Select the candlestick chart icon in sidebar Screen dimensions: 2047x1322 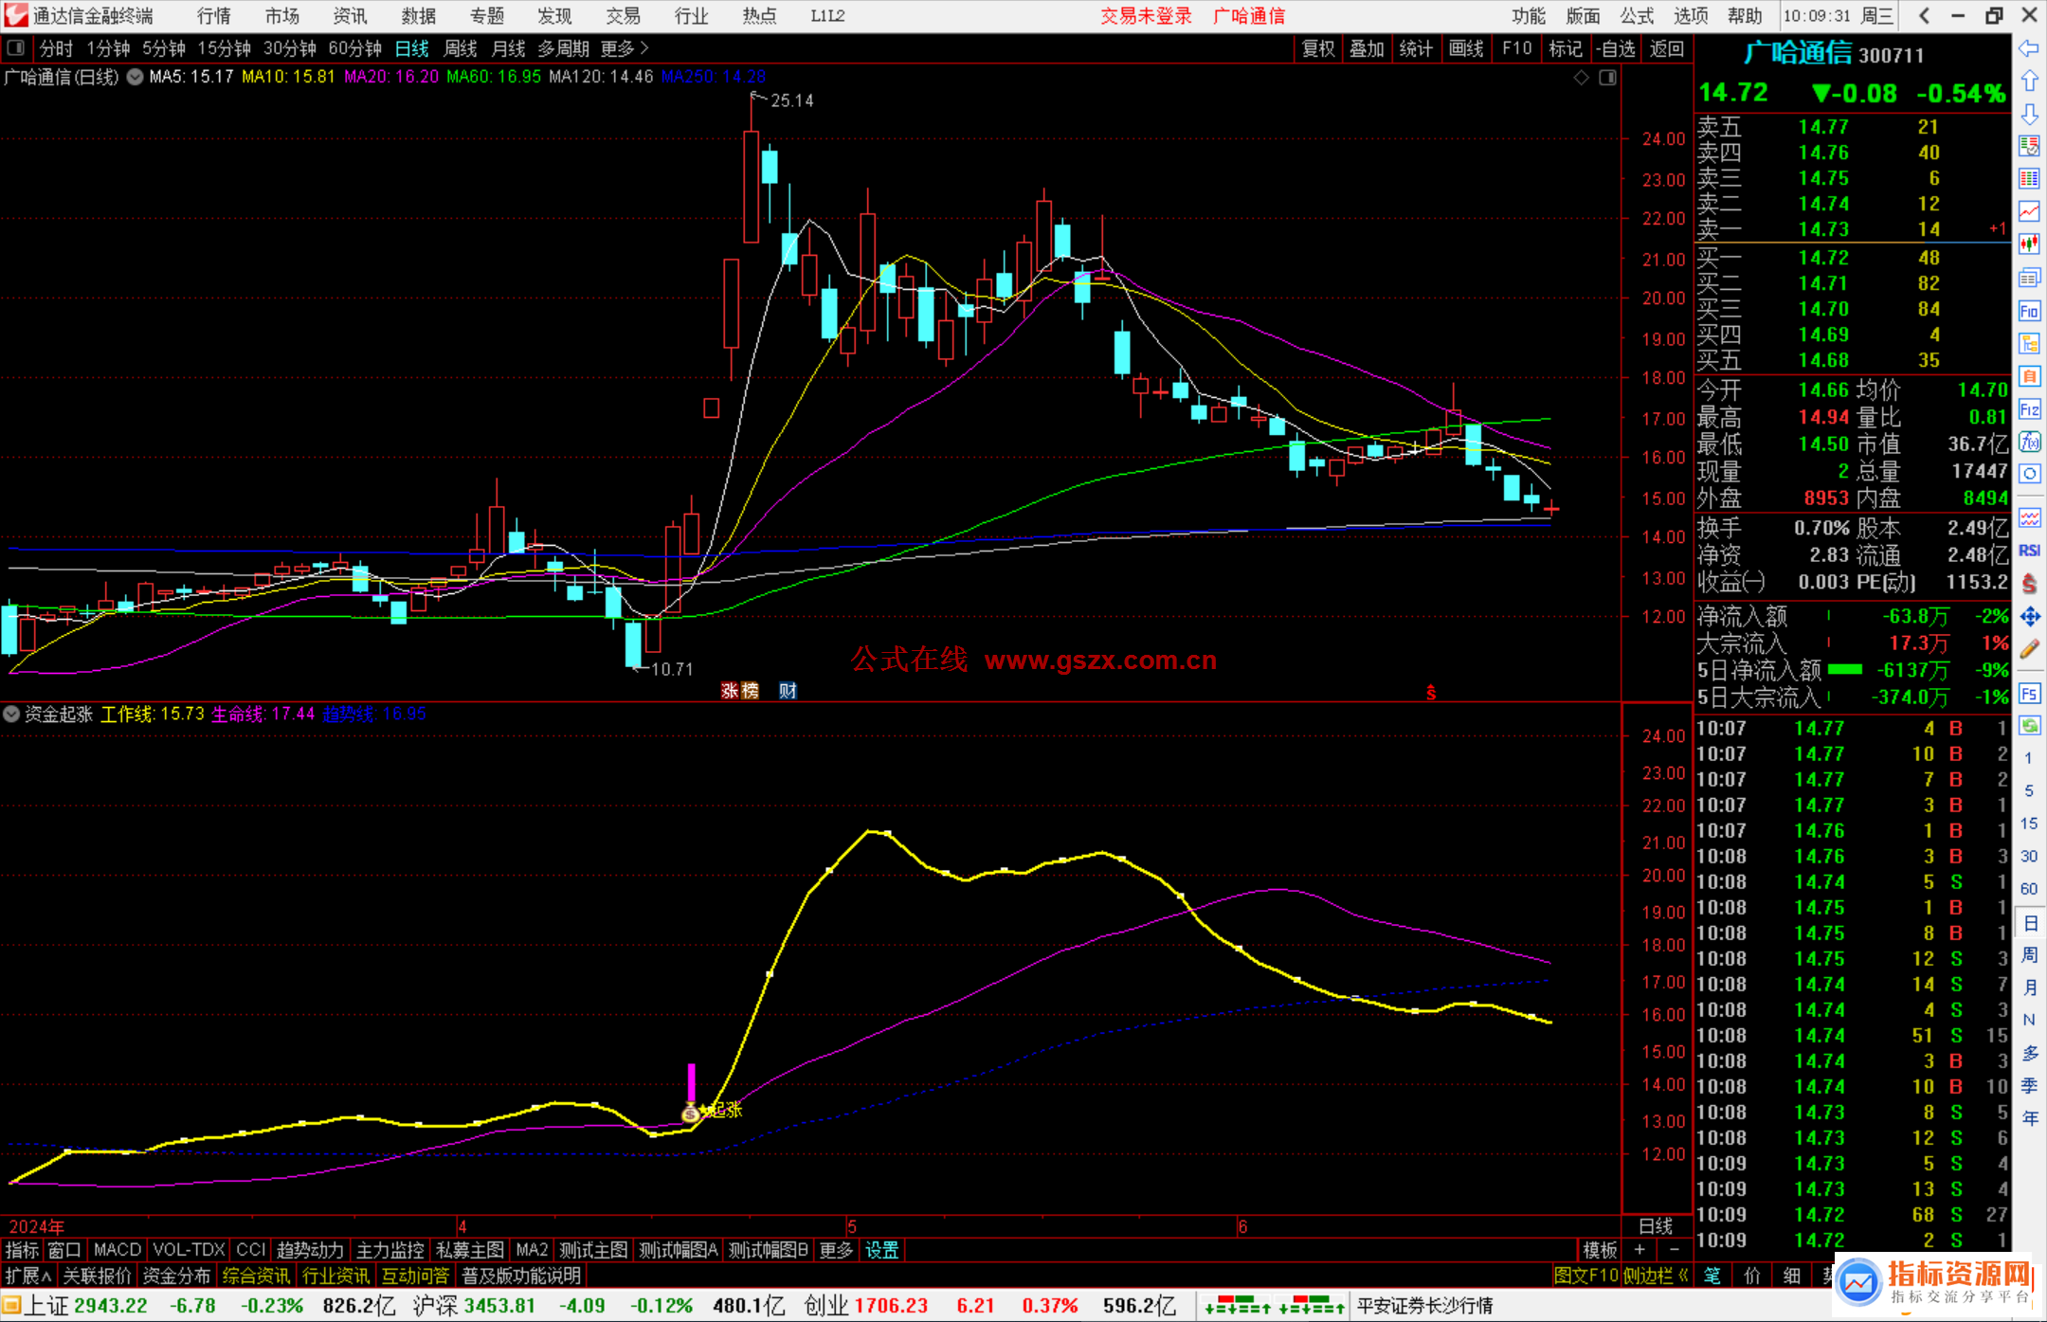coord(2029,244)
